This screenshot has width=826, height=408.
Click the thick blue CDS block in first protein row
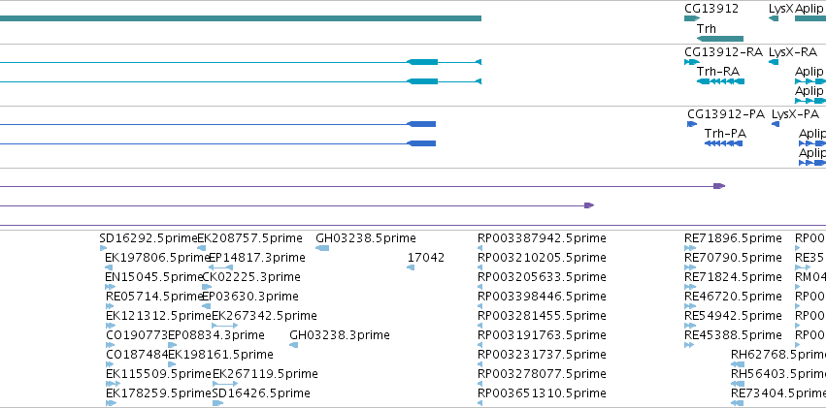pos(421,124)
